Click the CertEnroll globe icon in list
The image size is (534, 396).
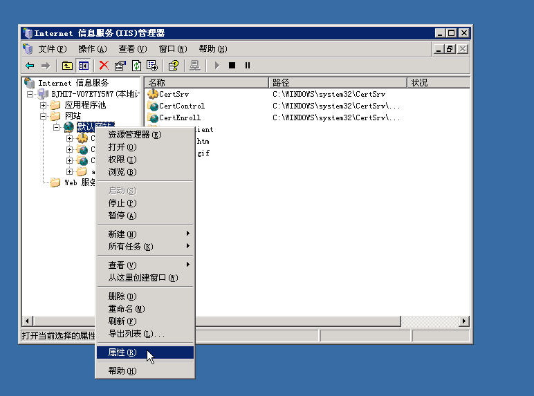[153, 117]
